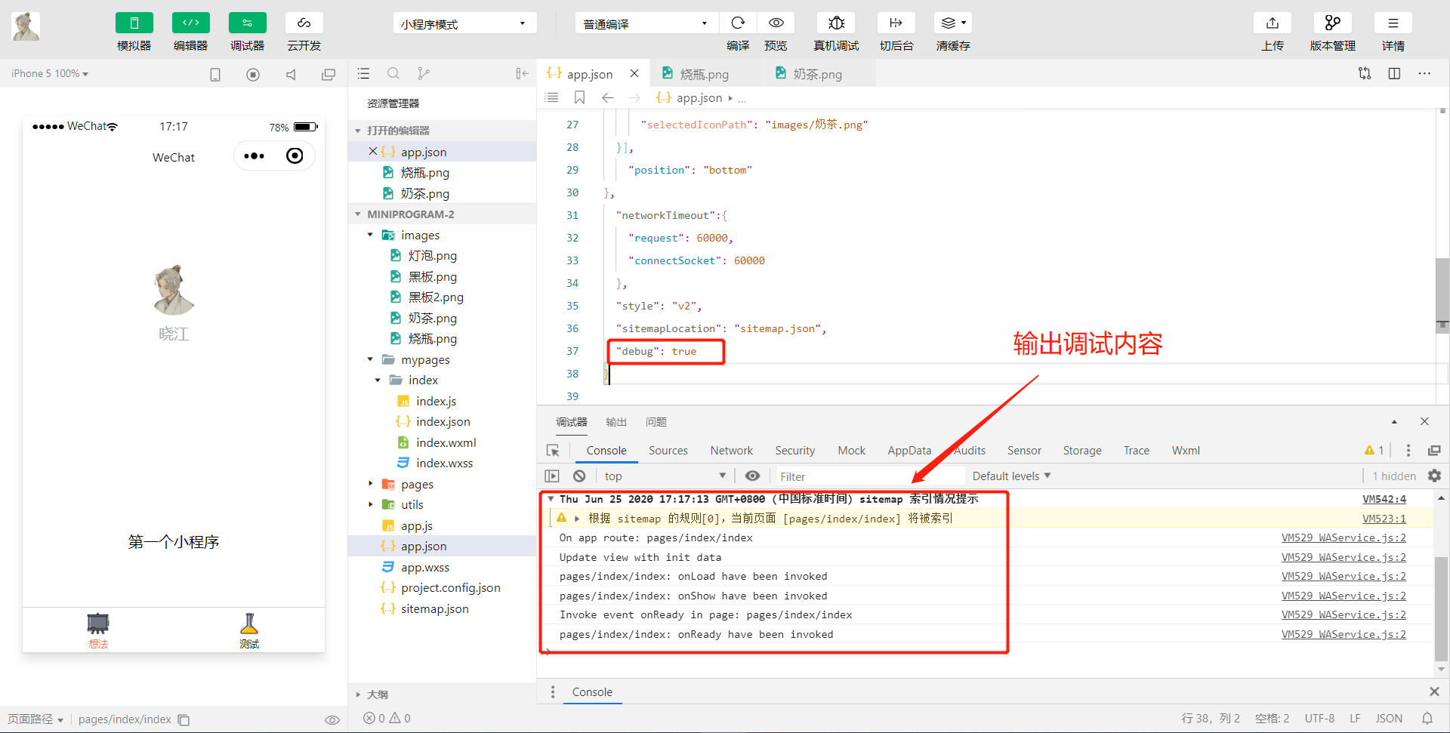Image resolution: width=1450 pixels, height=733 pixels.
Task: Toggle the console live expression eye icon
Action: 752,476
